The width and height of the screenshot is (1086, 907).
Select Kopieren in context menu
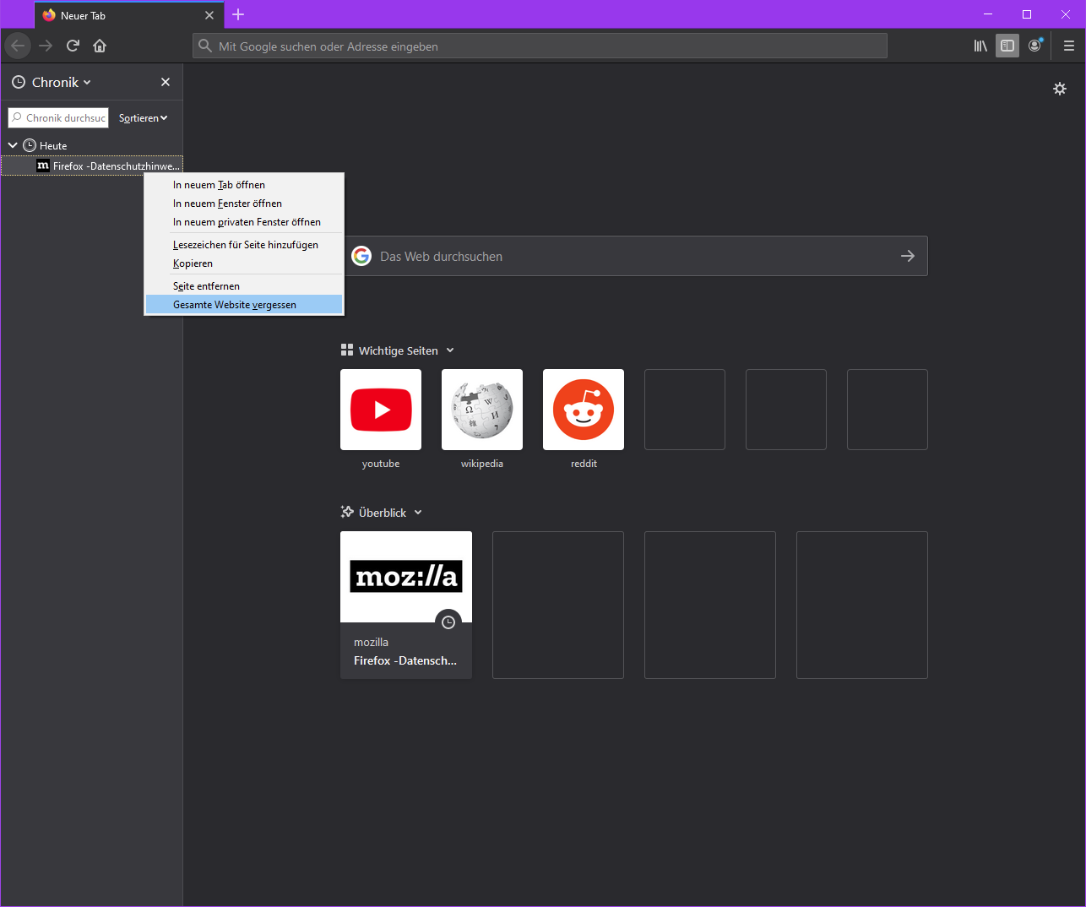[x=244, y=263]
